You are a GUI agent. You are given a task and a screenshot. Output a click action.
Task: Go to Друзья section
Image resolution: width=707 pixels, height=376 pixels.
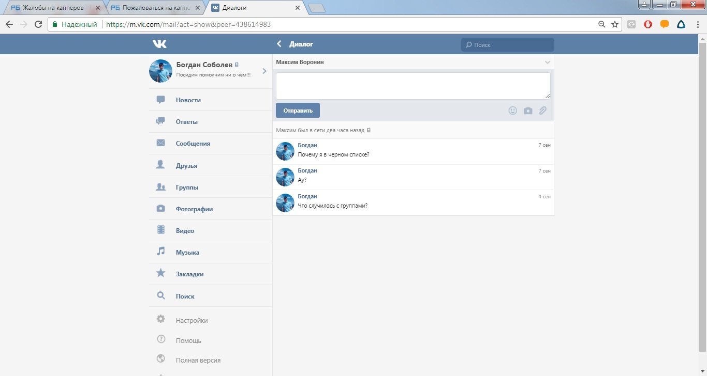pyautogui.click(x=186, y=166)
